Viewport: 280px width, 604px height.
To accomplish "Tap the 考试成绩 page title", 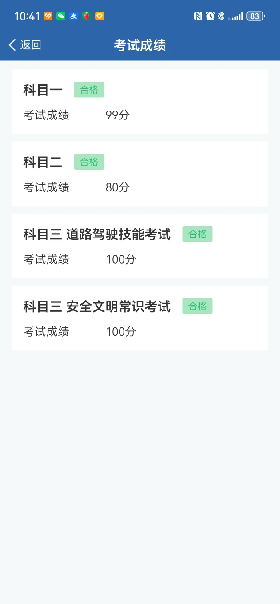I will tap(140, 45).
